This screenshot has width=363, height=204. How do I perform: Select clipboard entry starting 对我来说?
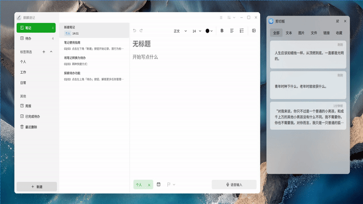308,116
